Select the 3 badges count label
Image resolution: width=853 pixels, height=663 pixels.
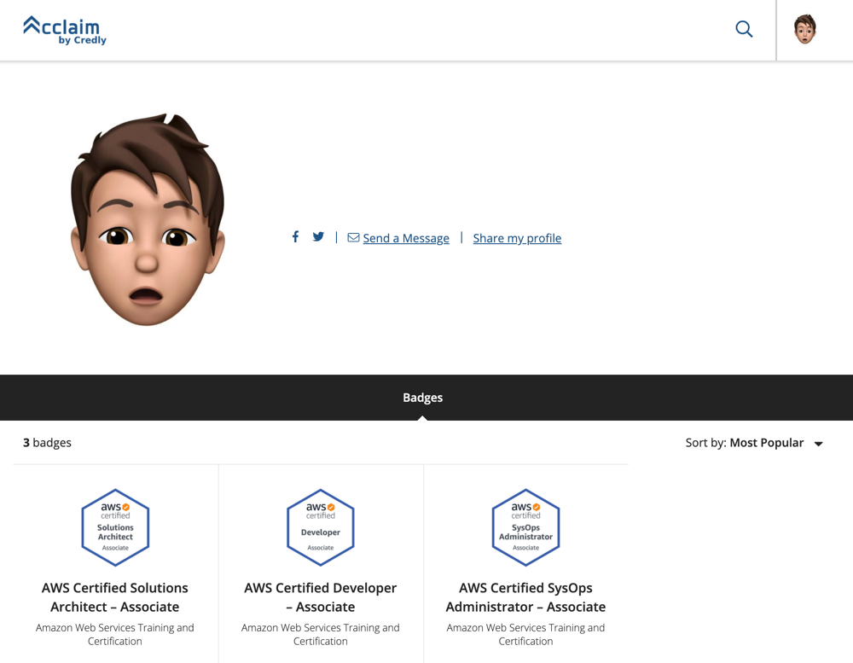[47, 443]
